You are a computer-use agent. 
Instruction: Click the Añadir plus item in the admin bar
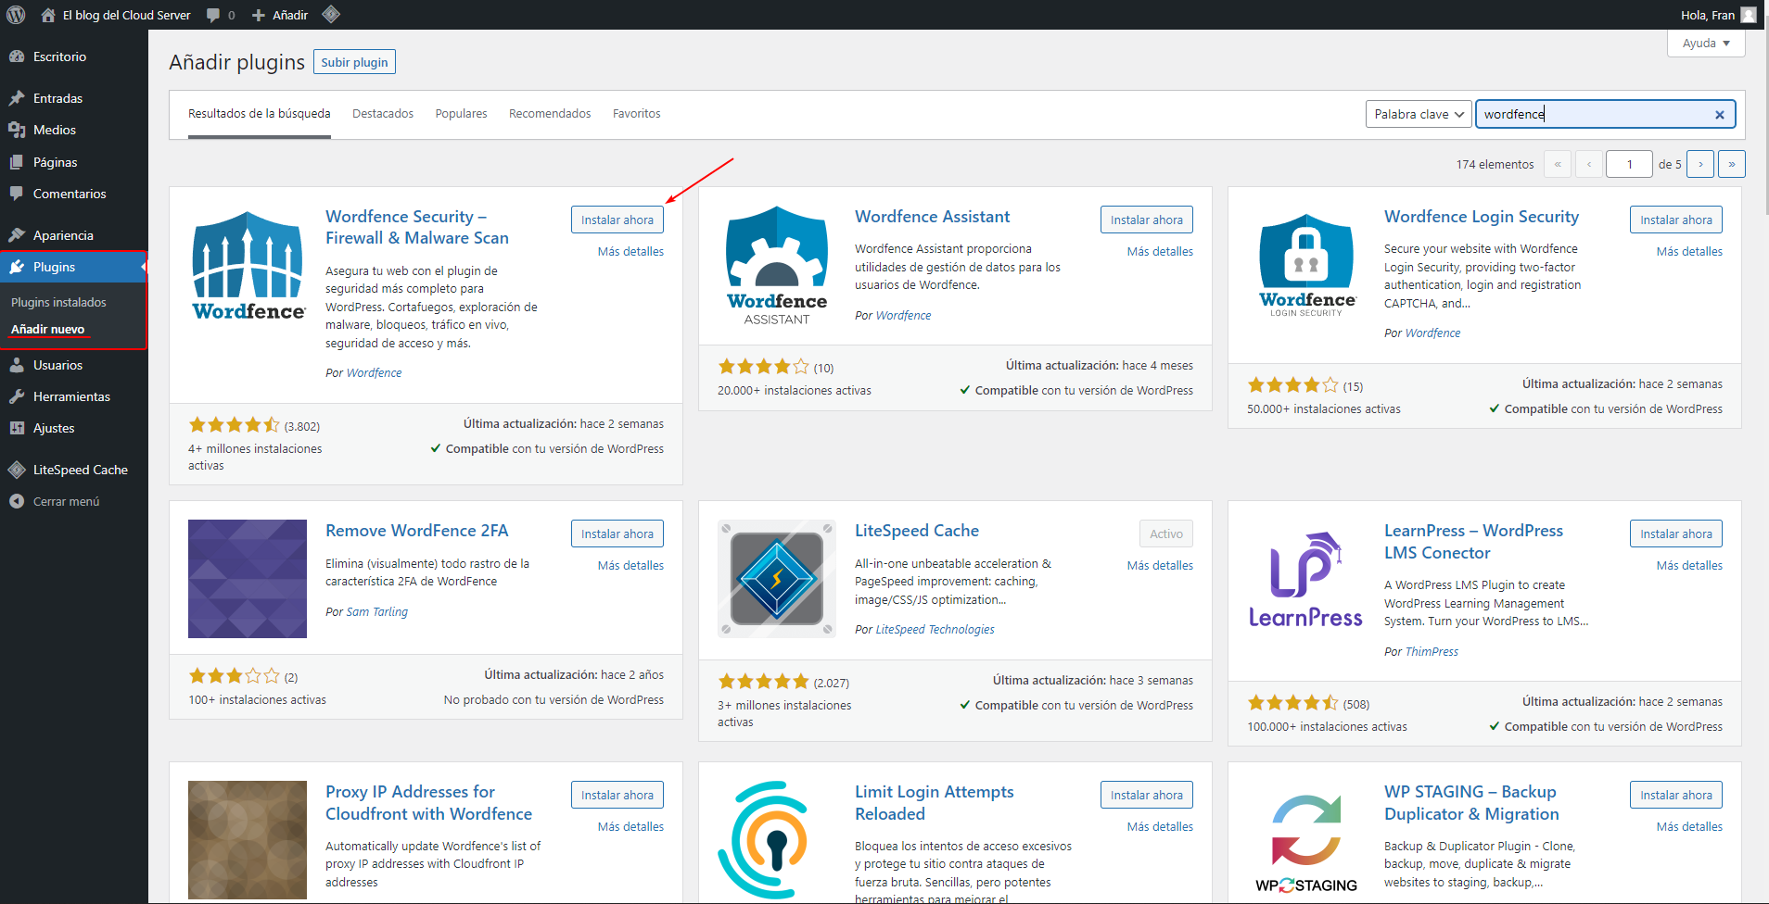coord(280,15)
